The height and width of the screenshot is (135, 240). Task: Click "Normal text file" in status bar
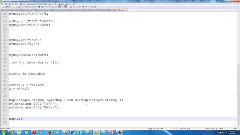(5, 129)
